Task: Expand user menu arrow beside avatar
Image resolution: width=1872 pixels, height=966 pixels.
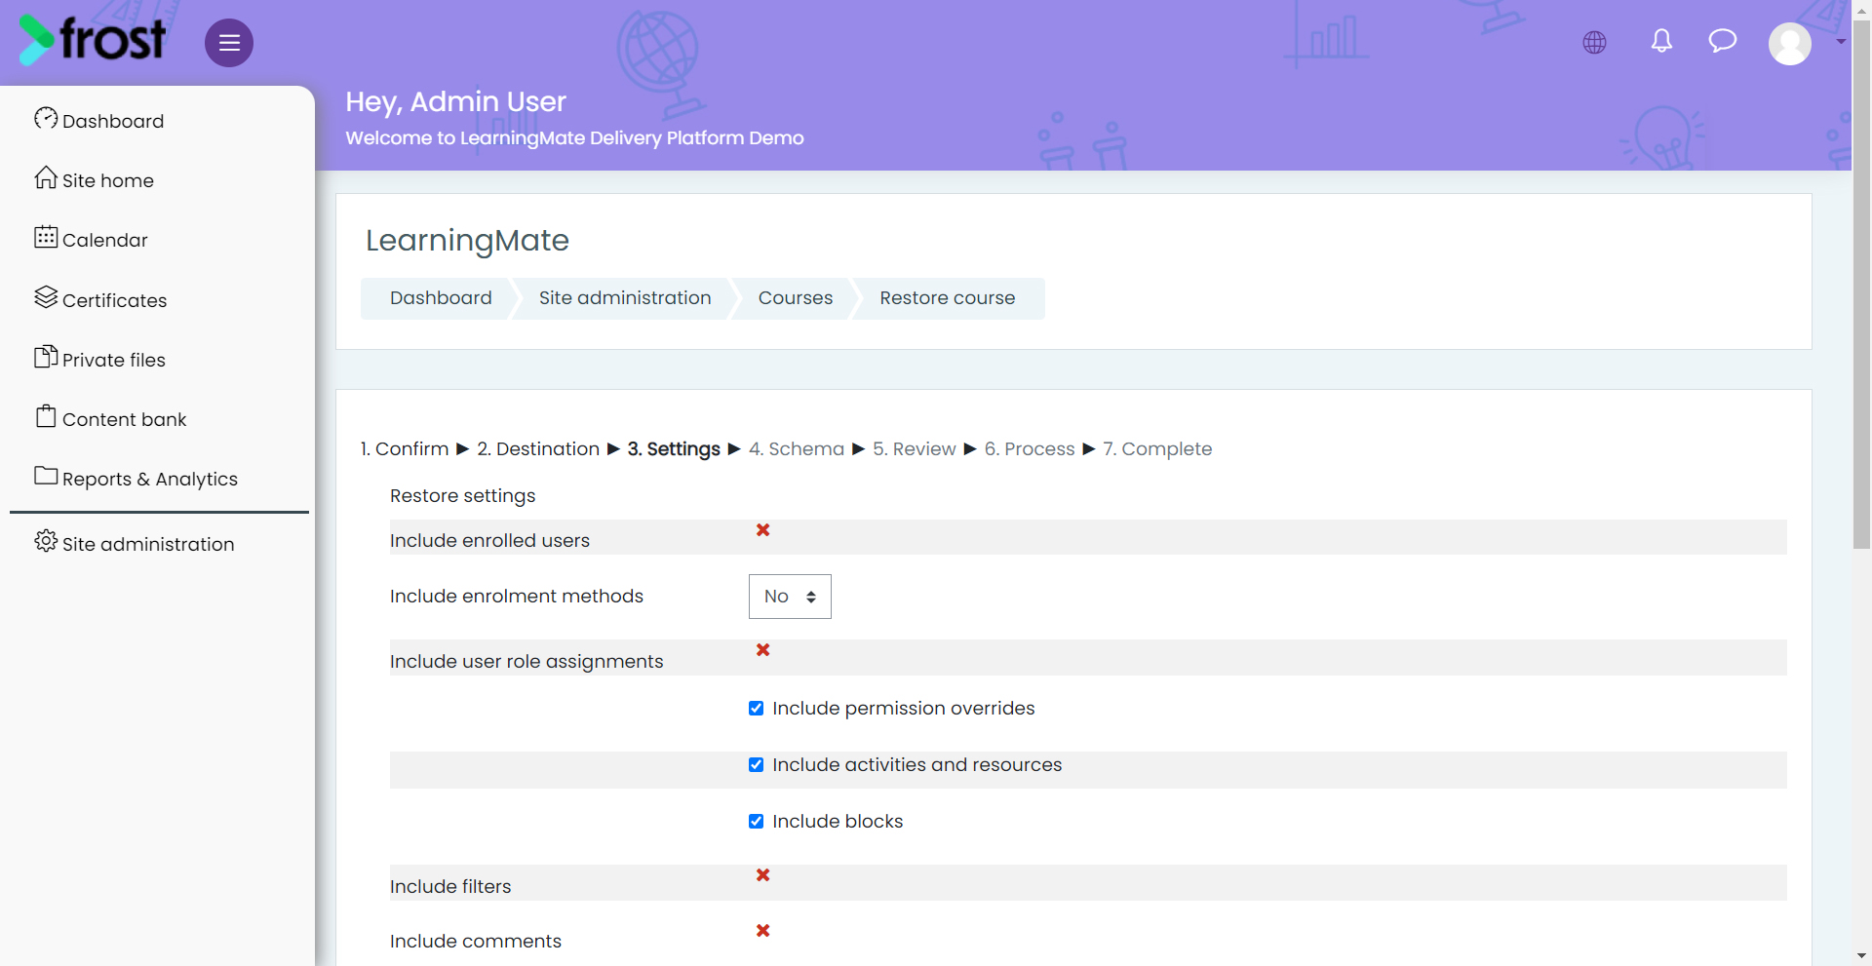Action: click(1841, 42)
